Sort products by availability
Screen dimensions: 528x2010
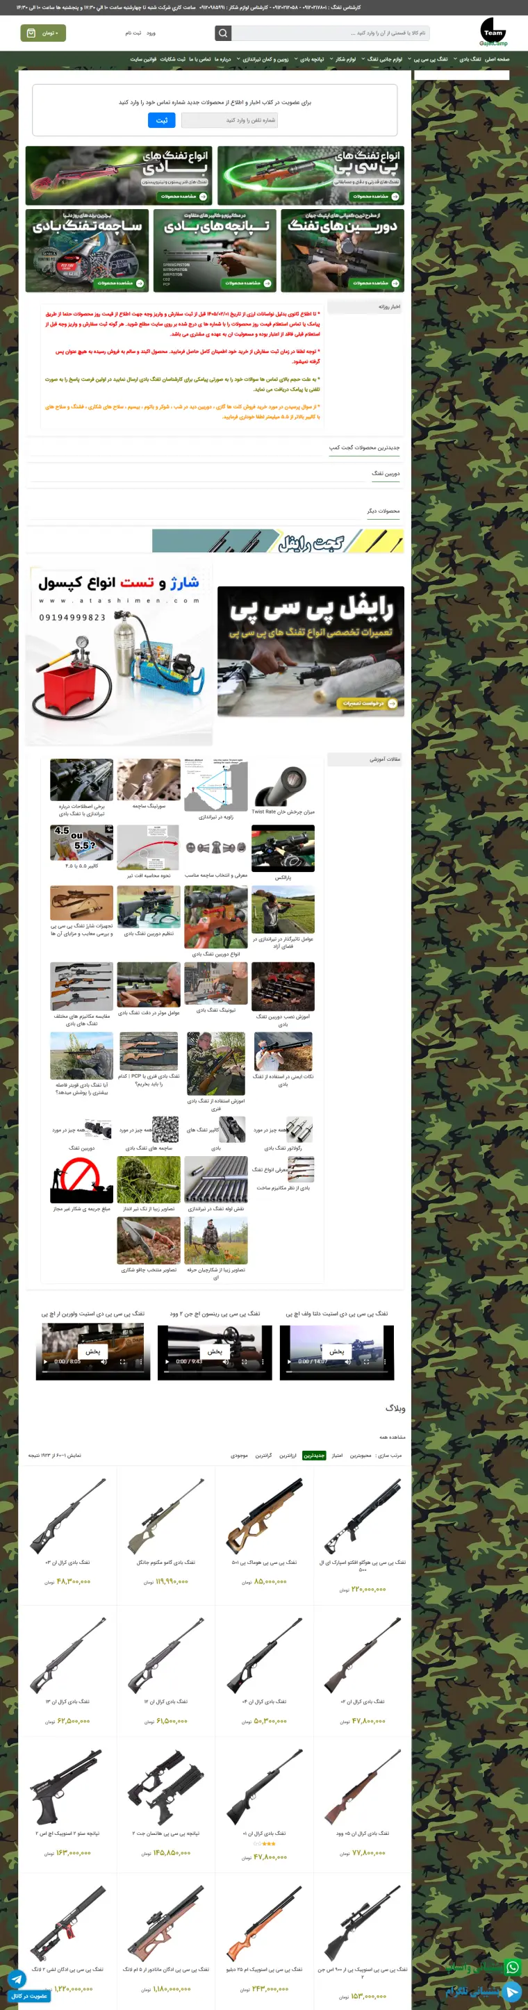click(x=240, y=1456)
